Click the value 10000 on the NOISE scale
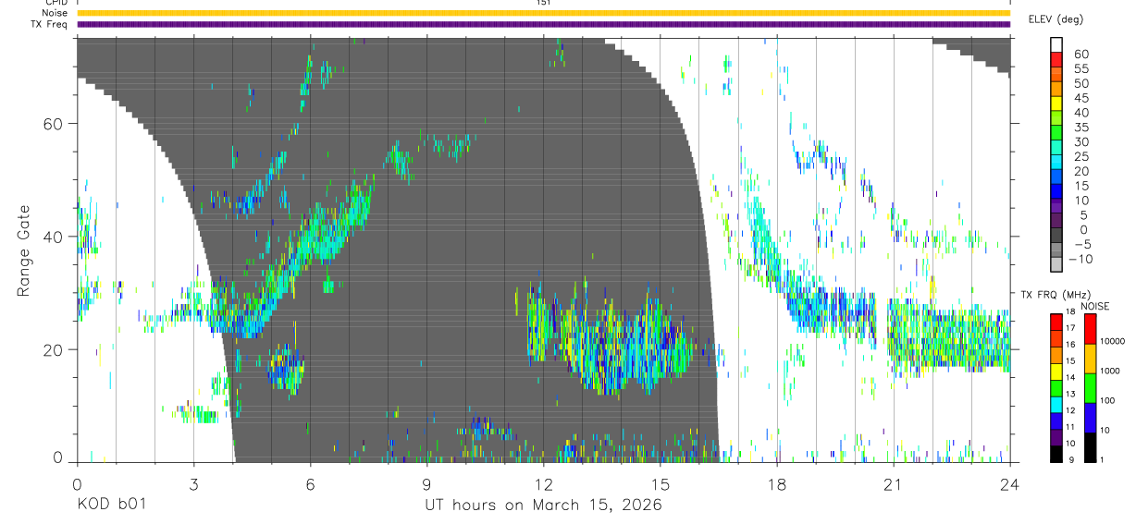 tap(1113, 341)
